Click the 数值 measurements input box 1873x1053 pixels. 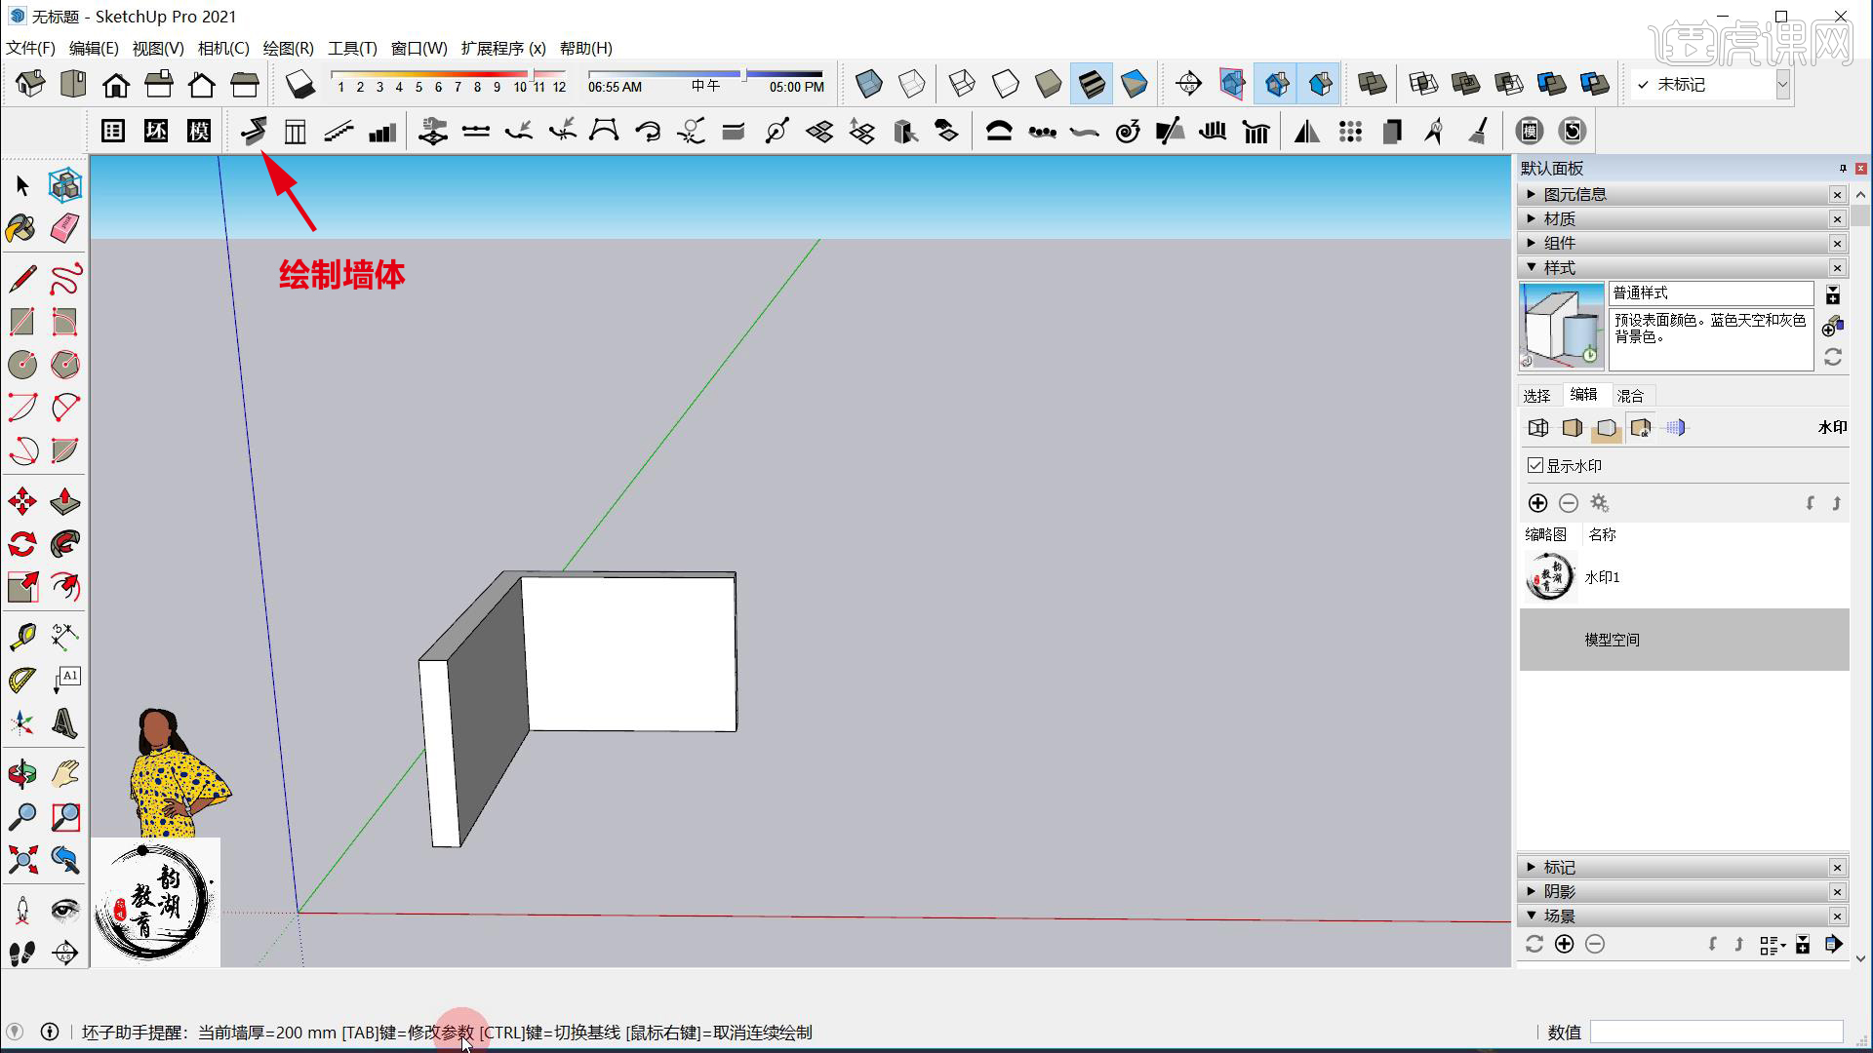(1716, 1032)
